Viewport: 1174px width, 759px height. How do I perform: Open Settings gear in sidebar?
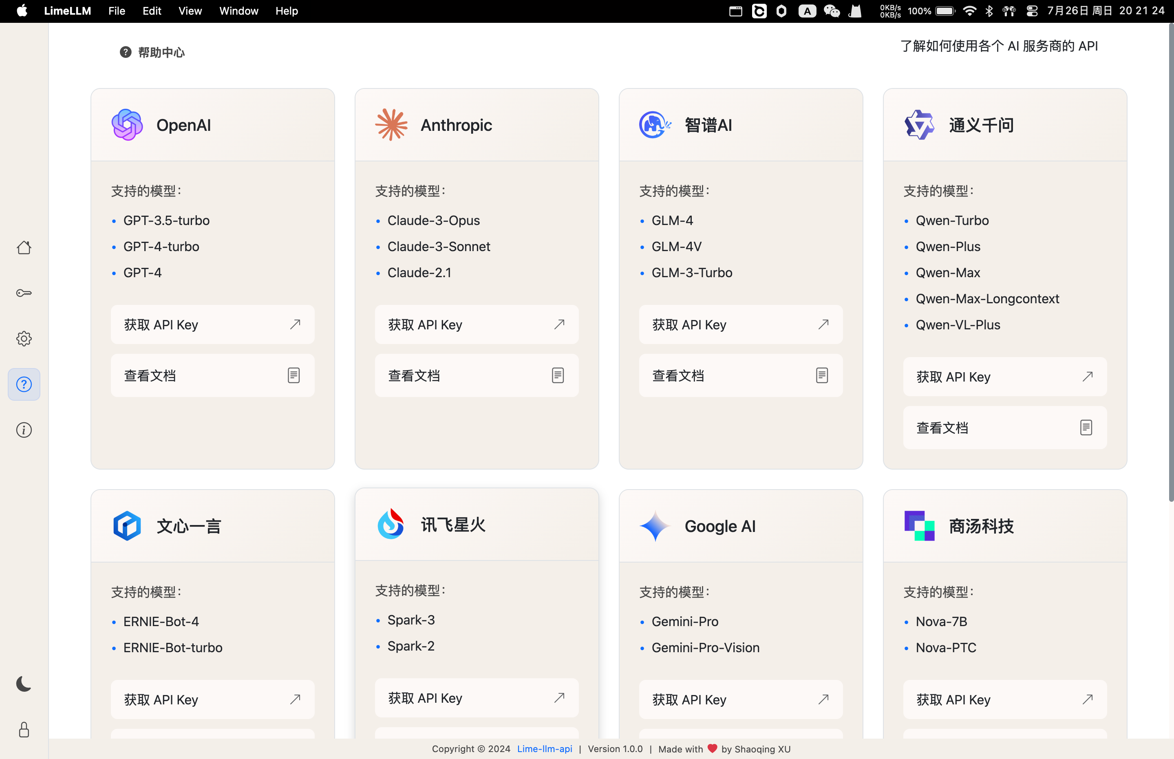click(x=24, y=339)
